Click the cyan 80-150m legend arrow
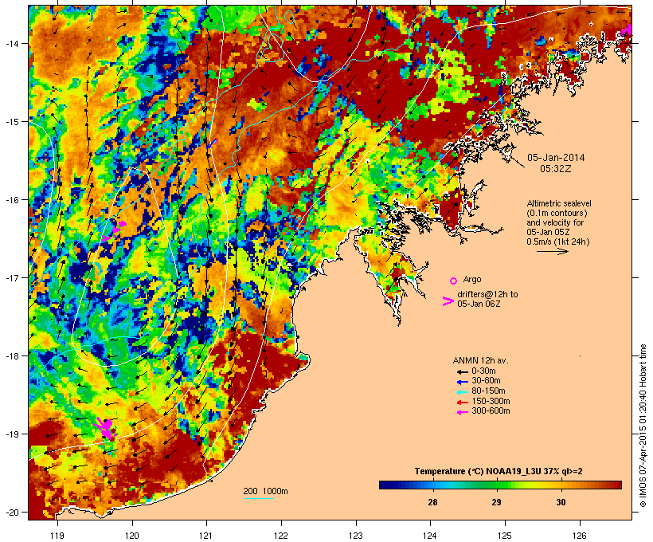653x542 pixels. point(462,392)
